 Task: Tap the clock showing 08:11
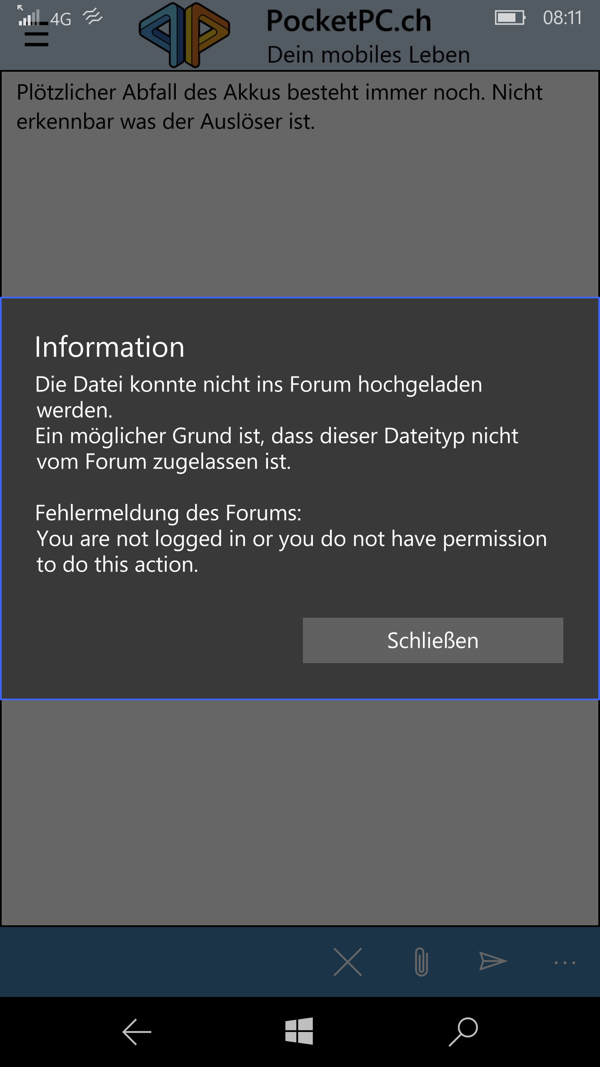[562, 18]
